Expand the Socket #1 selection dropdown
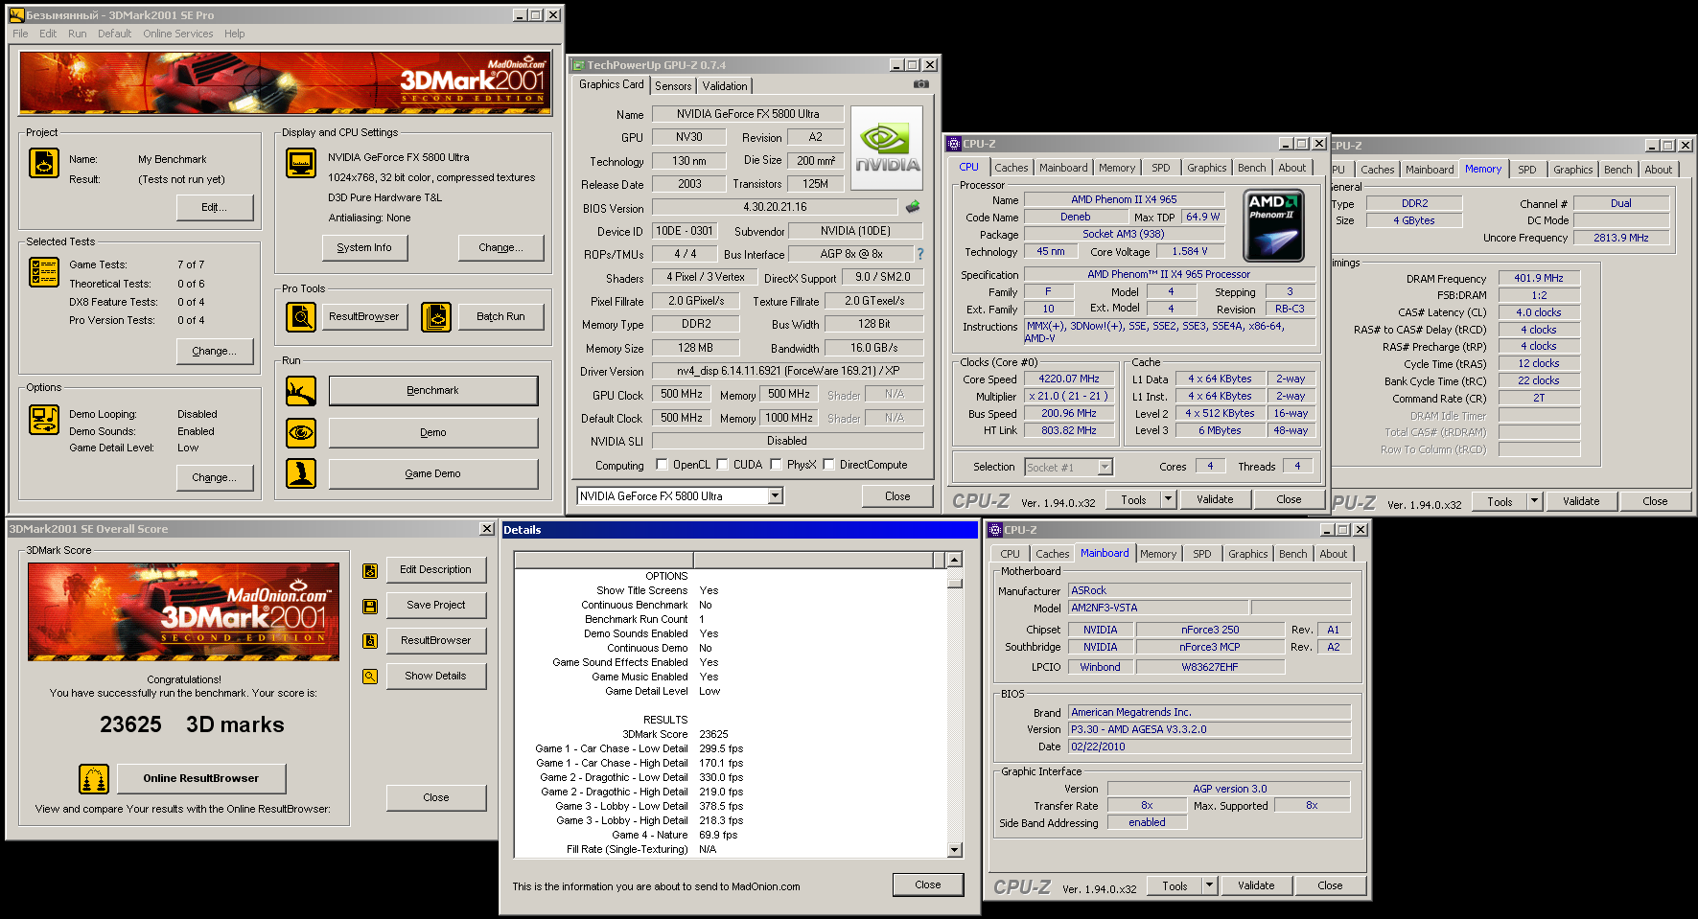1698x919 pixels. pyautogui.click(x=1105, y=468)
